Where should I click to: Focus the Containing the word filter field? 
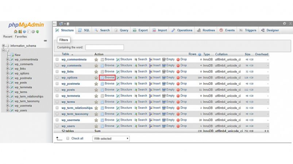pyautogui.click(x=105, y=47)
